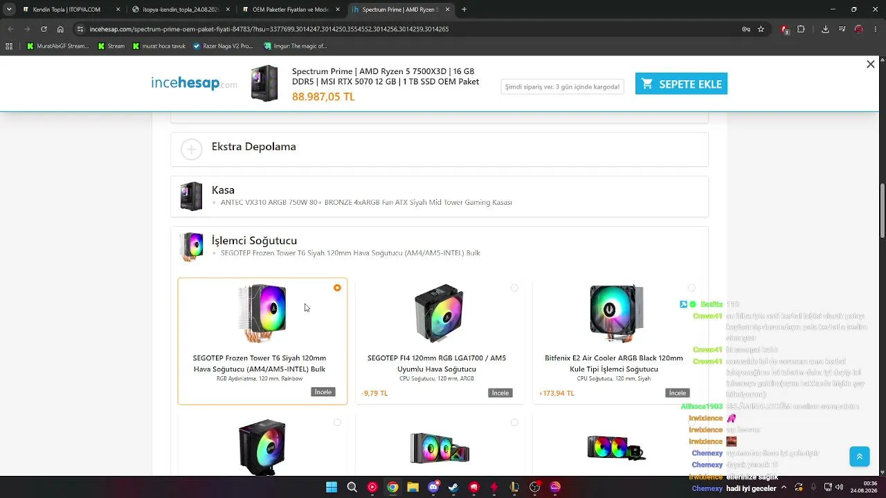Image resolution: width=886 pixels, height=498 pixels.
Task: Open Windows taskbar search
Action: 352,487
